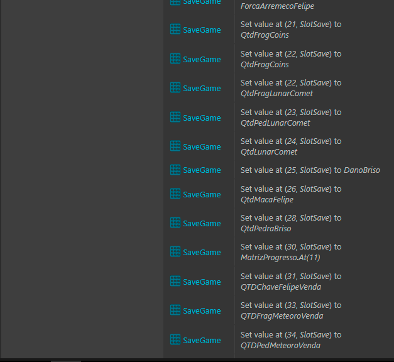This screenshot has height=362, width=394.
Task: Click SaveGame object name in the (21, SlotSave) row
Action: (x=202, y=30)
